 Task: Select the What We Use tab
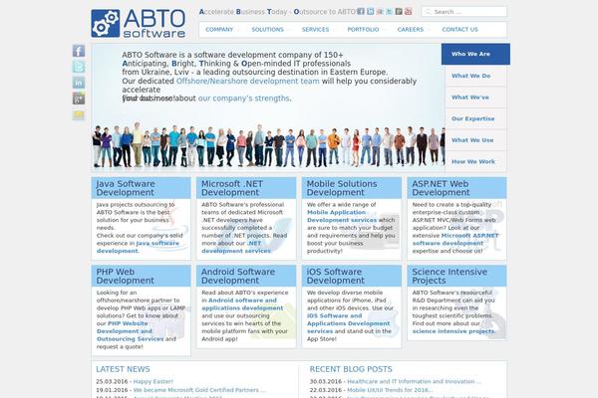(476, 140)
